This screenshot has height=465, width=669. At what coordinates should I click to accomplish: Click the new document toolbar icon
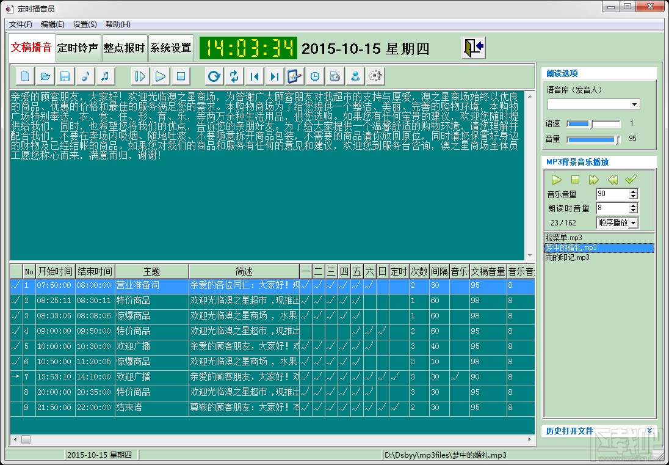25,76
